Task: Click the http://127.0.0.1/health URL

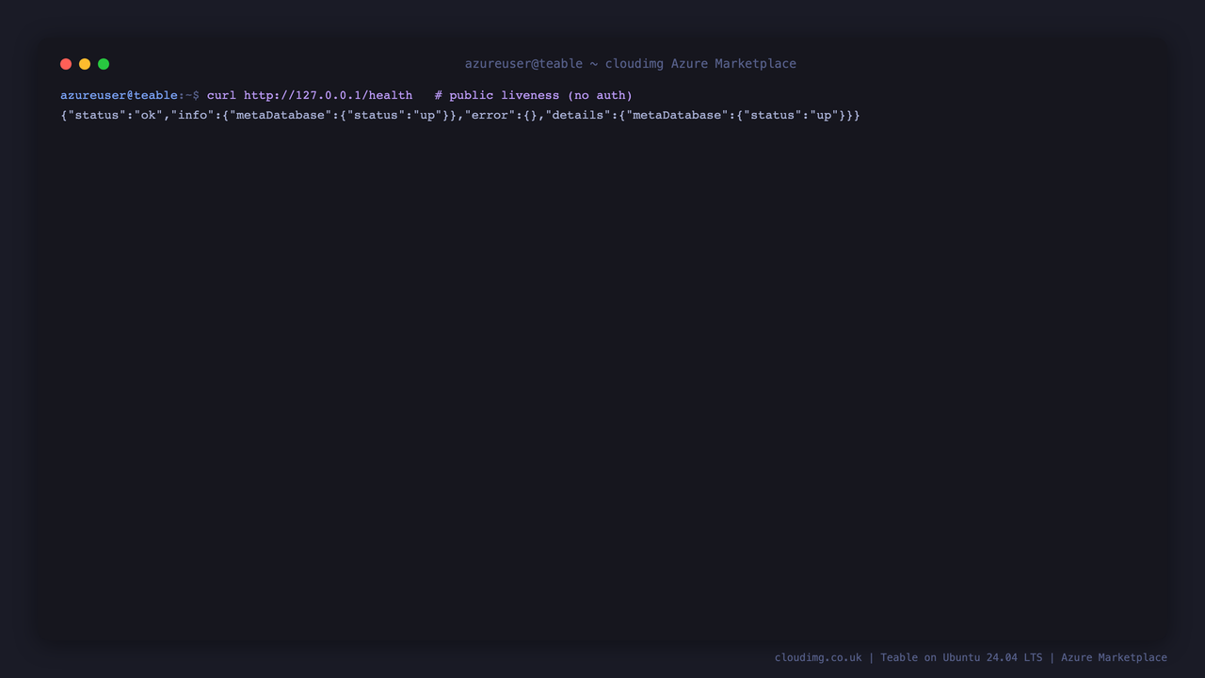Action: click(328, 95)
